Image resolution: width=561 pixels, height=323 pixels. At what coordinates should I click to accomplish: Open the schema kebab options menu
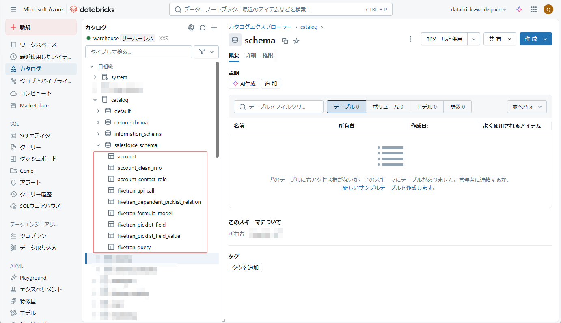pyautogui.click(x=410, y=39)
